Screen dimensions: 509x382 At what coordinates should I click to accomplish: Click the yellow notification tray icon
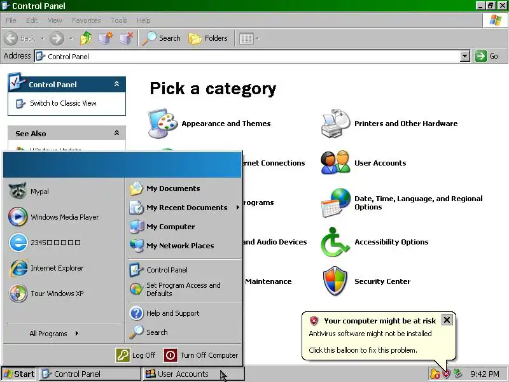(435, 374)
